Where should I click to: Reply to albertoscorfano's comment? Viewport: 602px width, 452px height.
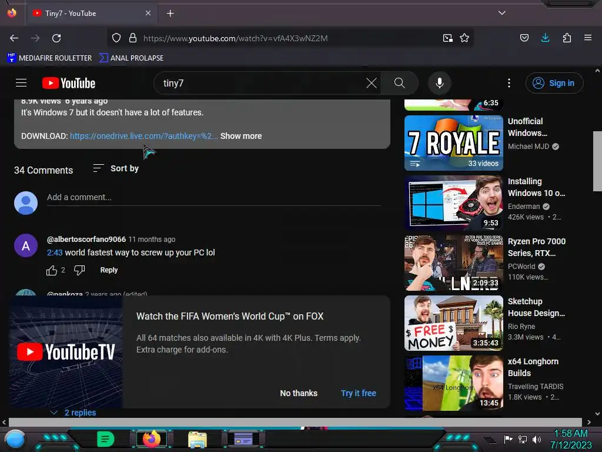(x=109, y=270)
